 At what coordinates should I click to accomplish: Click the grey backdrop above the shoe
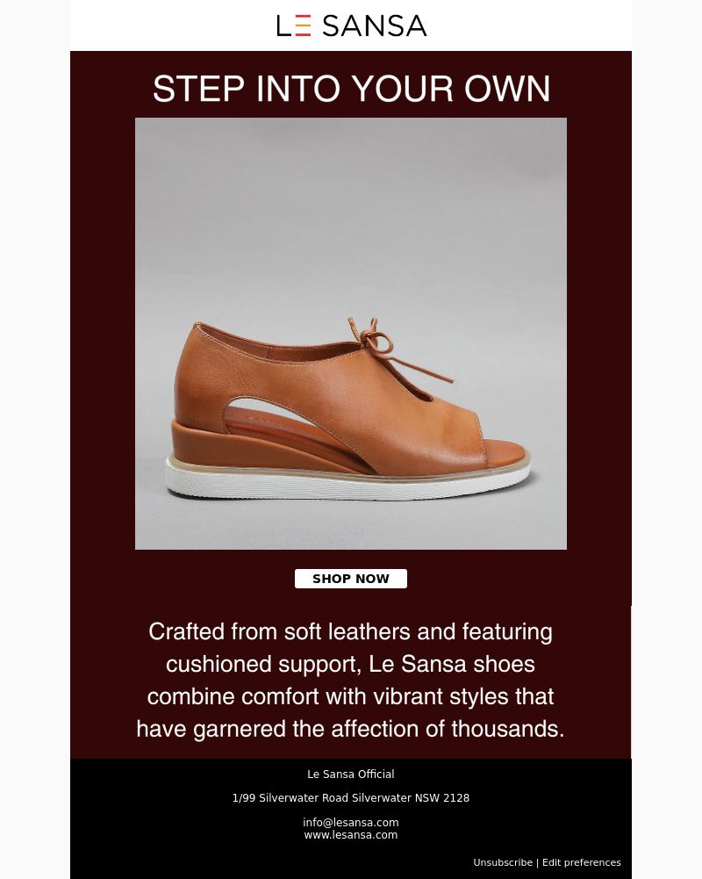click(351, 213)
